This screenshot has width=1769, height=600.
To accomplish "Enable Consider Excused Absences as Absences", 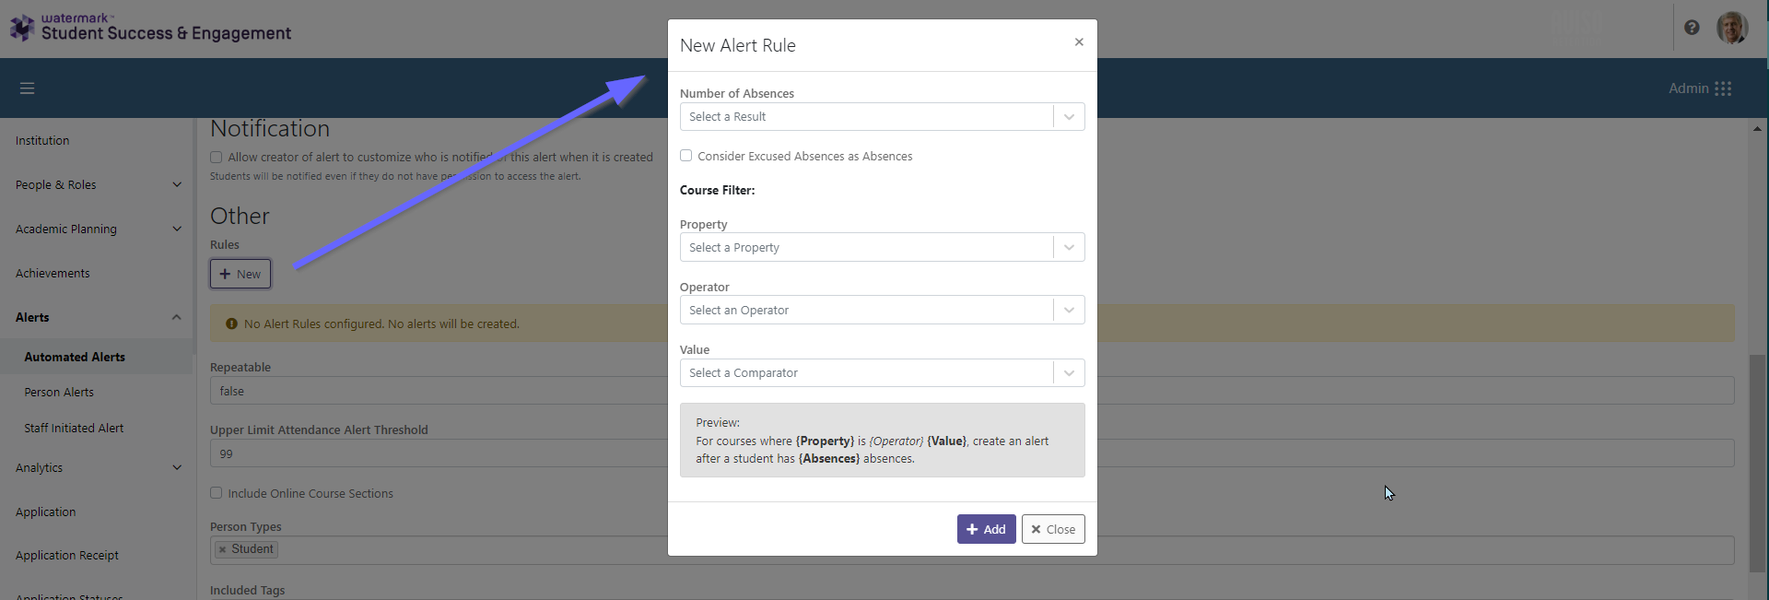I will (x=685, y=156).
